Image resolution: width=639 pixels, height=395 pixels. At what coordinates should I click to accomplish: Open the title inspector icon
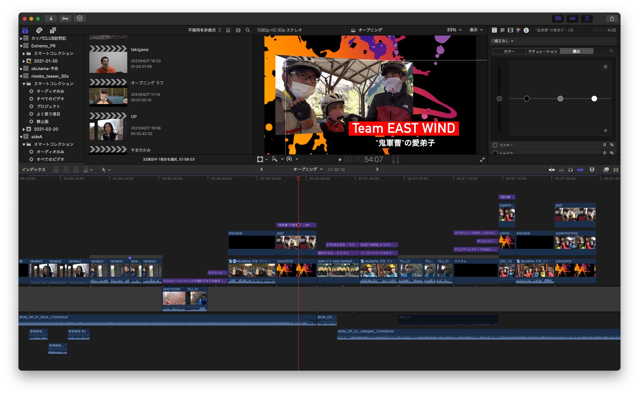[x=494, y=30]
